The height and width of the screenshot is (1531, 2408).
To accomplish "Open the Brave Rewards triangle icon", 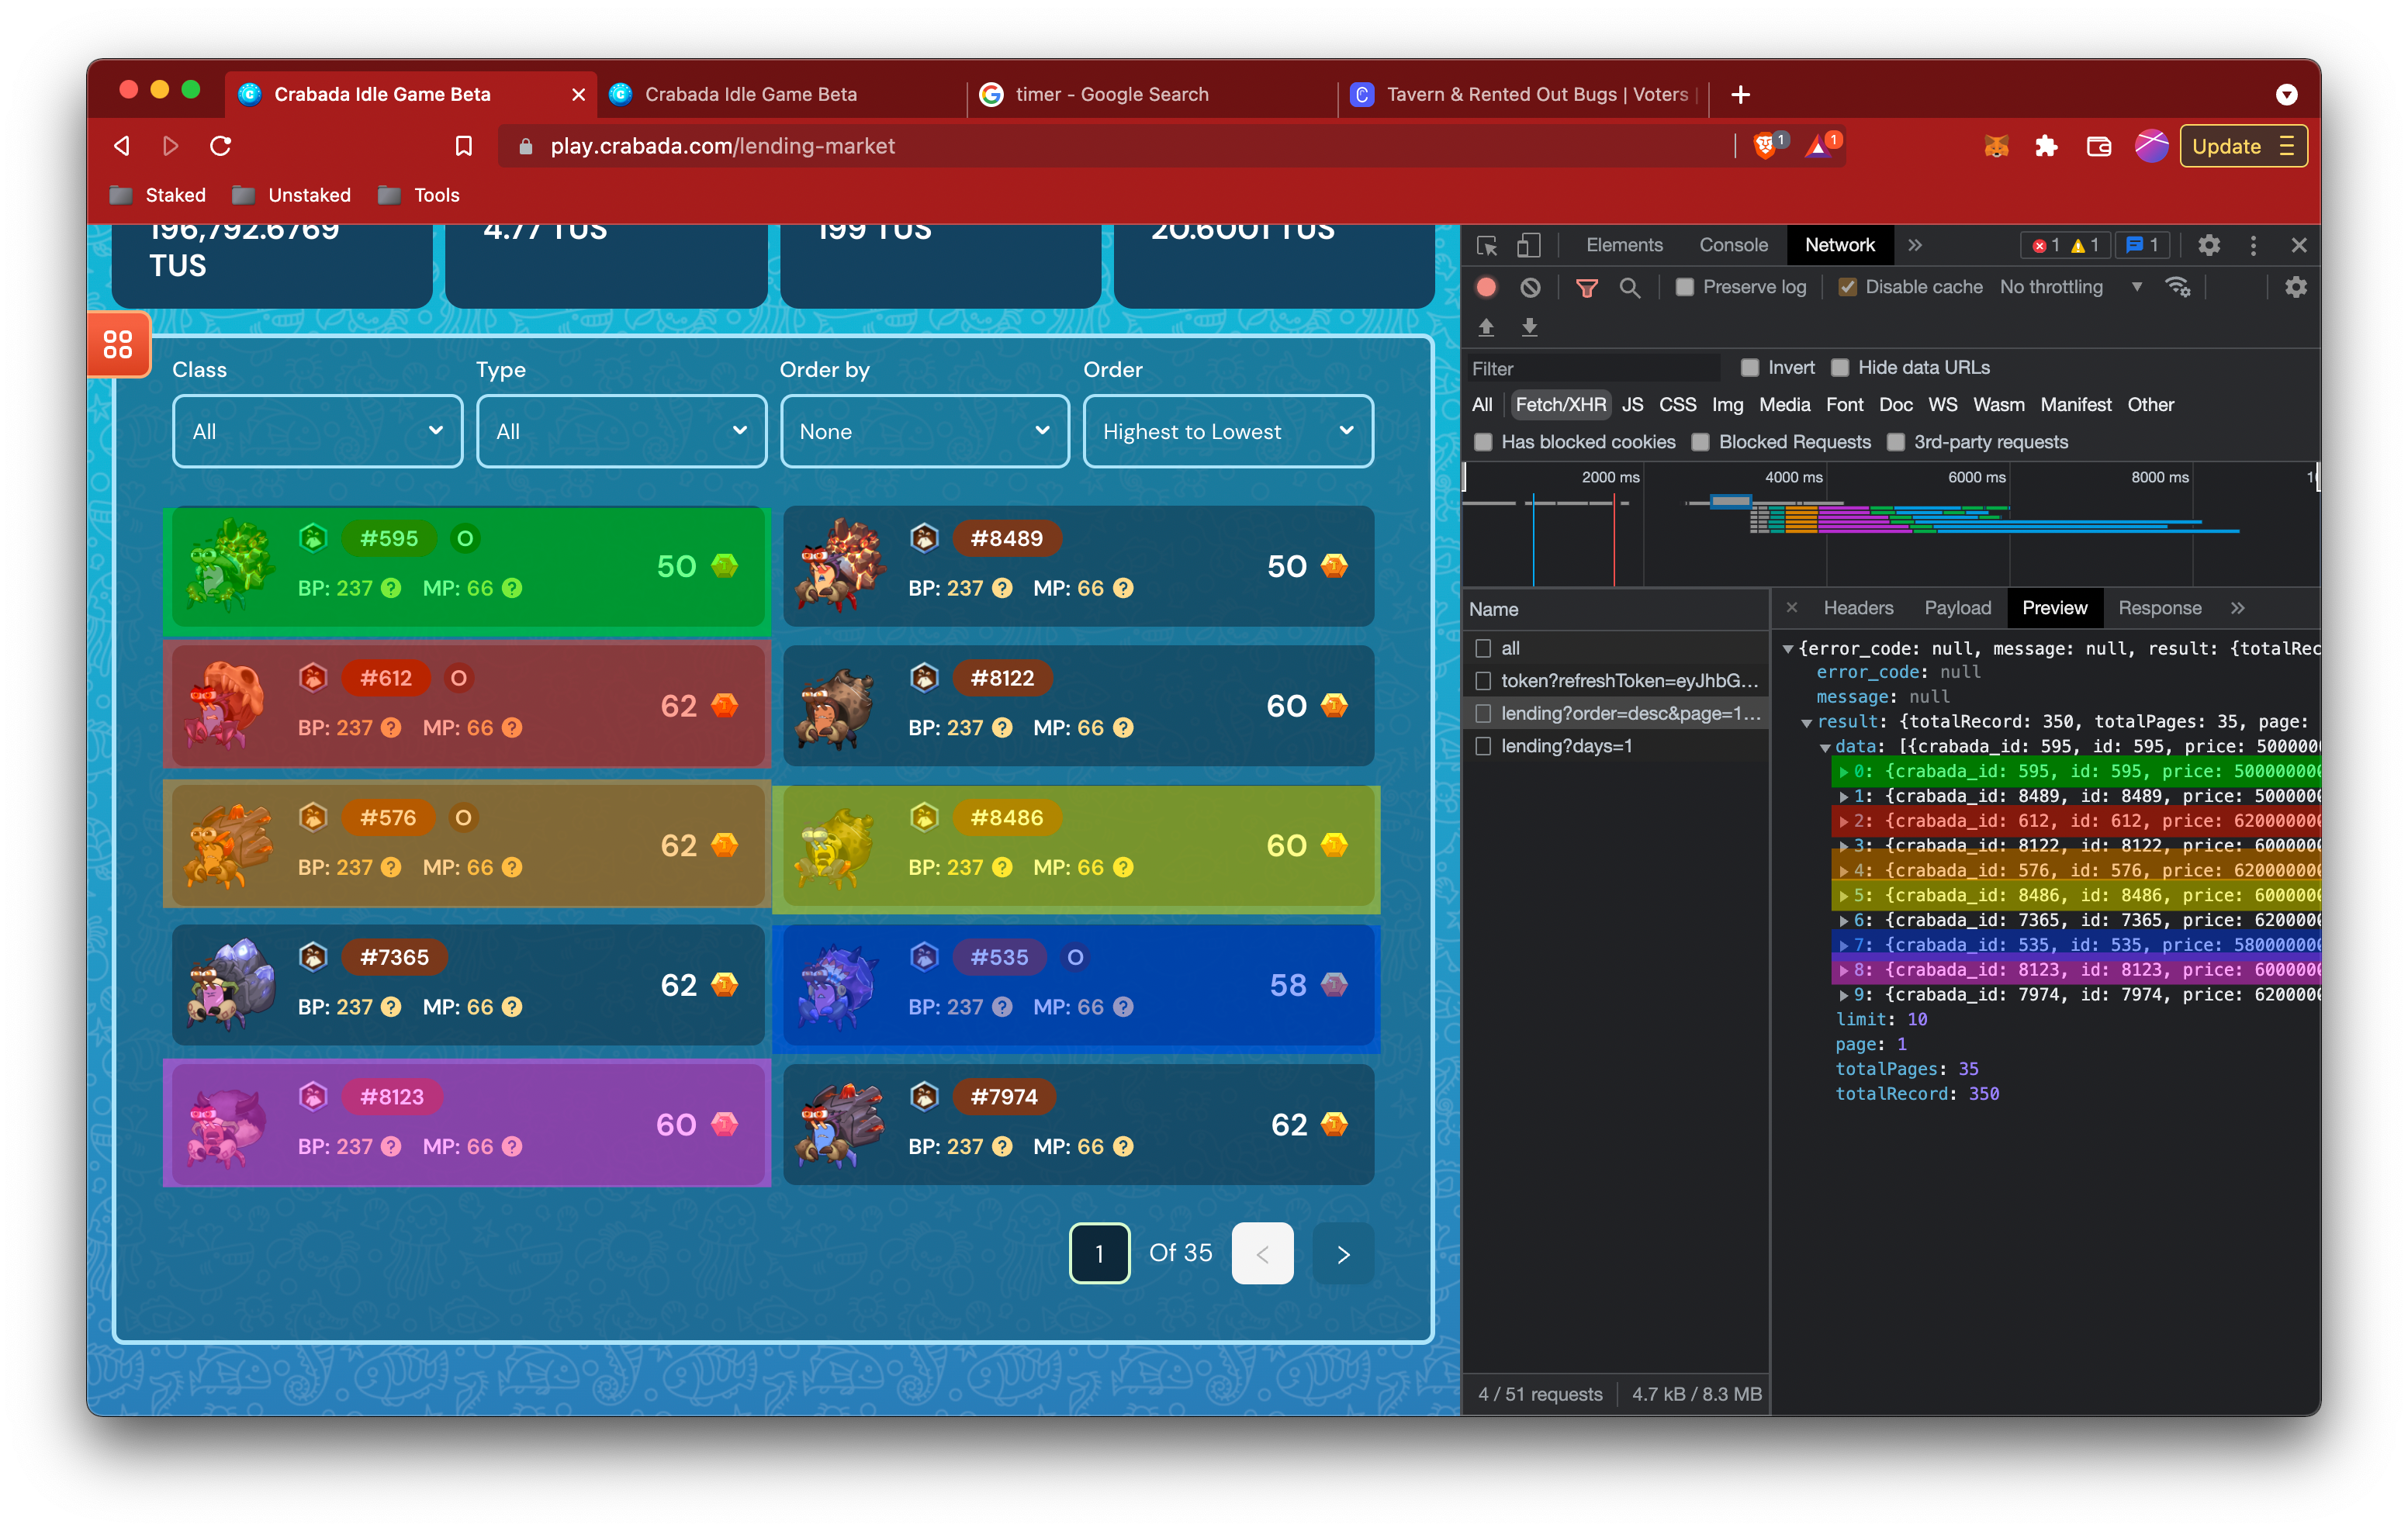I will coord(1819,146).
